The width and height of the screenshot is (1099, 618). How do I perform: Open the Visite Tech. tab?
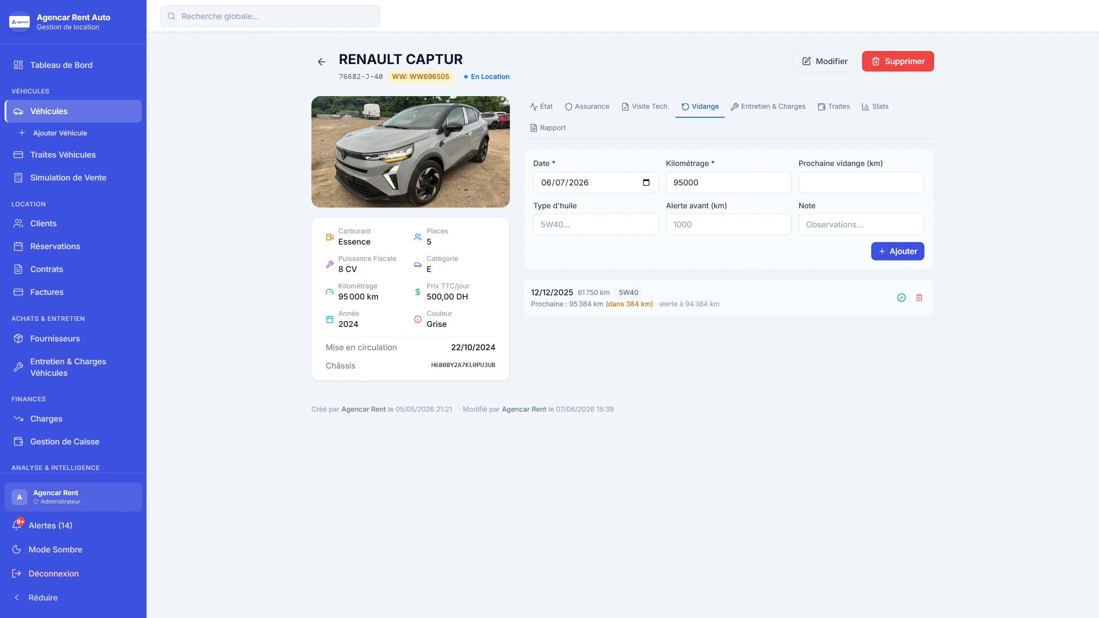(x=645, y=107)
